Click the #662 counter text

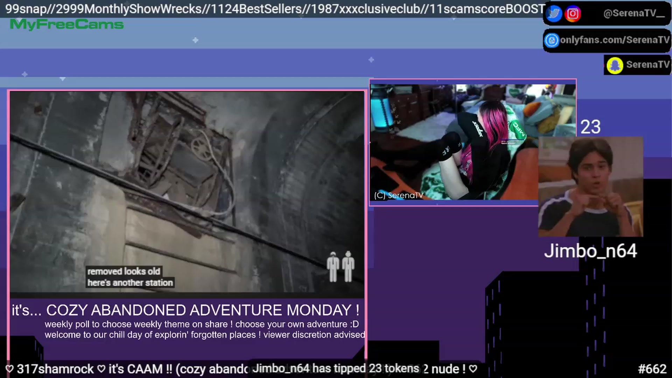pos(652,369)
